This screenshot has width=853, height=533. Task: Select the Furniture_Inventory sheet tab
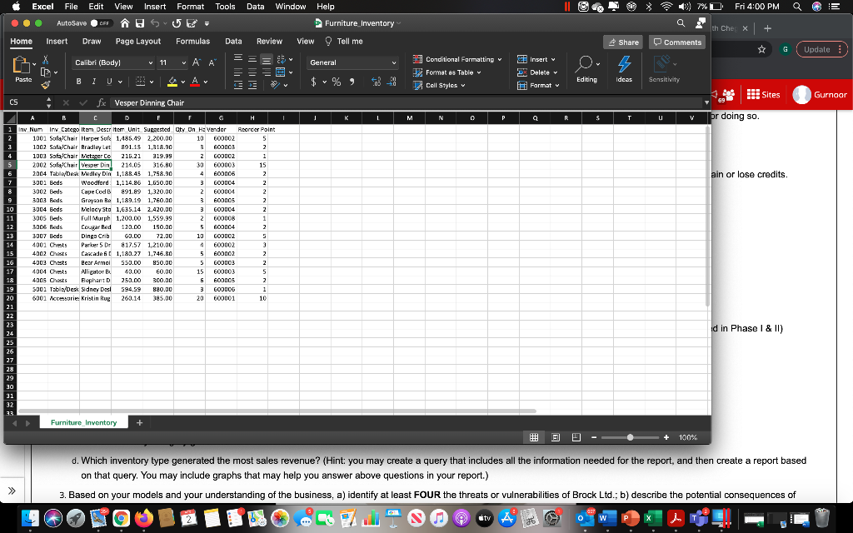83,422
